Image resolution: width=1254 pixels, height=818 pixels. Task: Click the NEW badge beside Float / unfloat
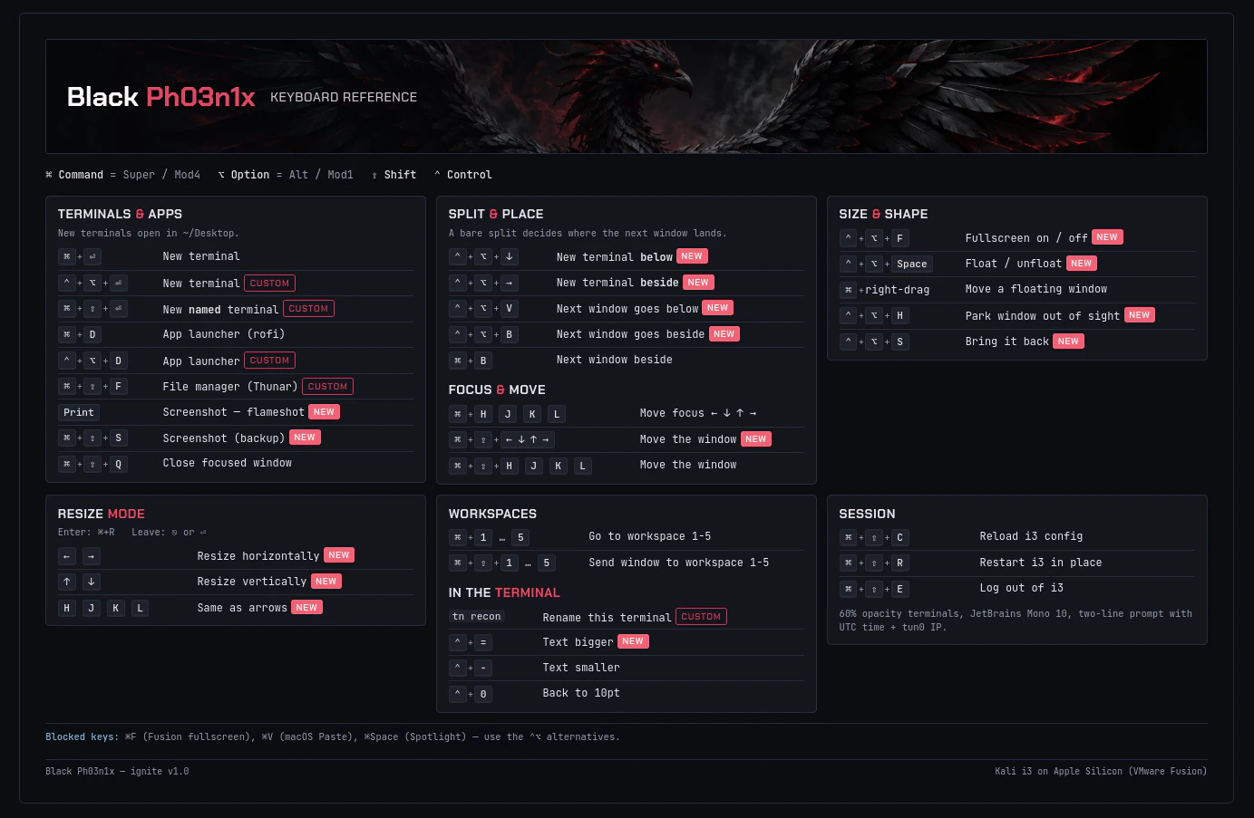point(1082,264)
